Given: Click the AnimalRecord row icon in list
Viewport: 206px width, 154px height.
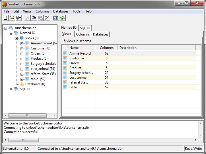Looking at the screenshot, I should click(65, 53).
